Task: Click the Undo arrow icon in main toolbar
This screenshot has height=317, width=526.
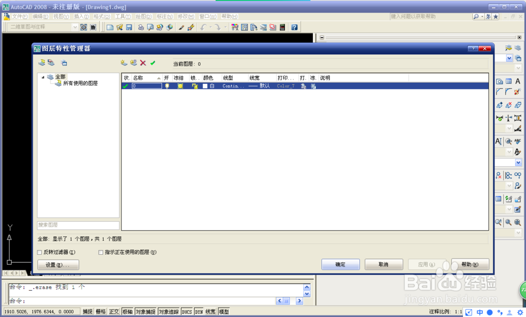Action: [203, 27]
